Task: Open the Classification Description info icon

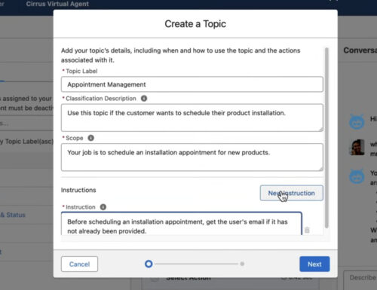Action: click(144, 99)
